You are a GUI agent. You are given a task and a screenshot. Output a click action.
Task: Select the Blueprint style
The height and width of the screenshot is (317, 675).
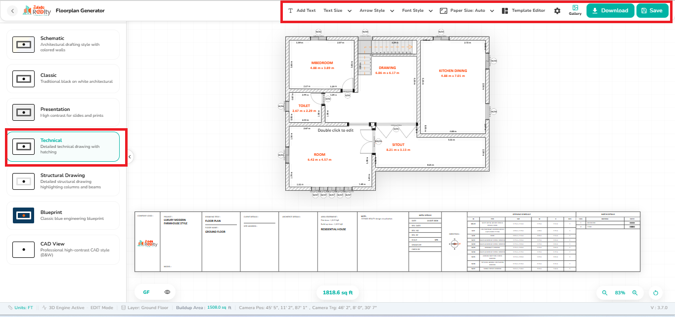(63, 215)
